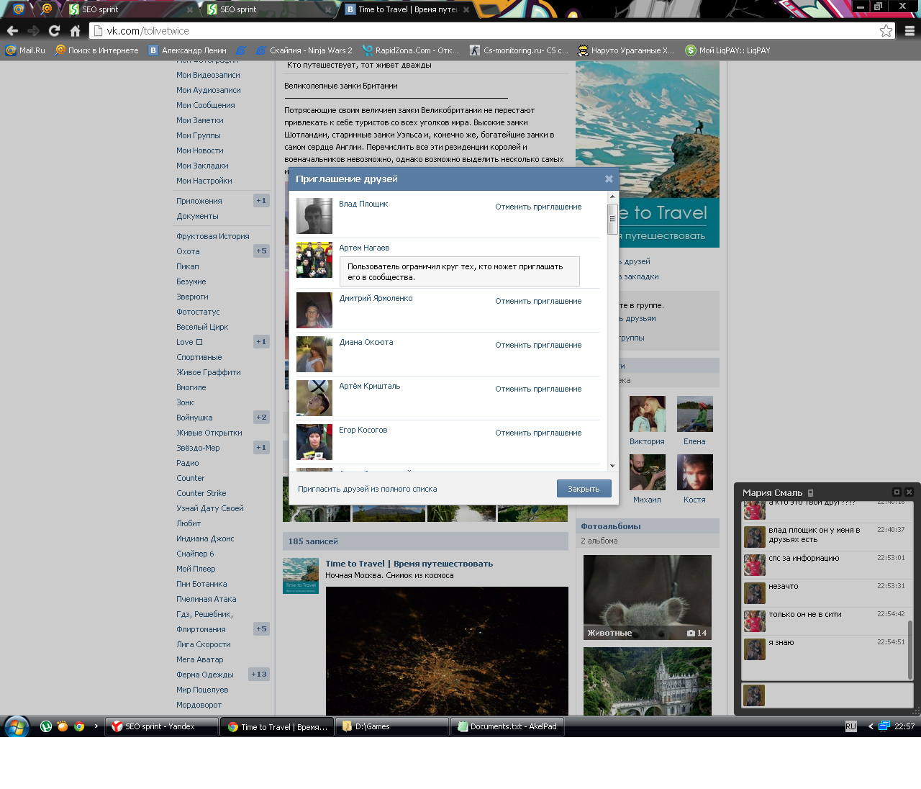Open the Chrome menu icon
Viewport: 921px width, 789px height.
pyautogui.click(x=909, y=31)
